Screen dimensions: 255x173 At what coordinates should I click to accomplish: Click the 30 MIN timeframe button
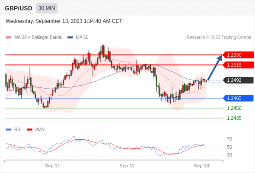47,8
